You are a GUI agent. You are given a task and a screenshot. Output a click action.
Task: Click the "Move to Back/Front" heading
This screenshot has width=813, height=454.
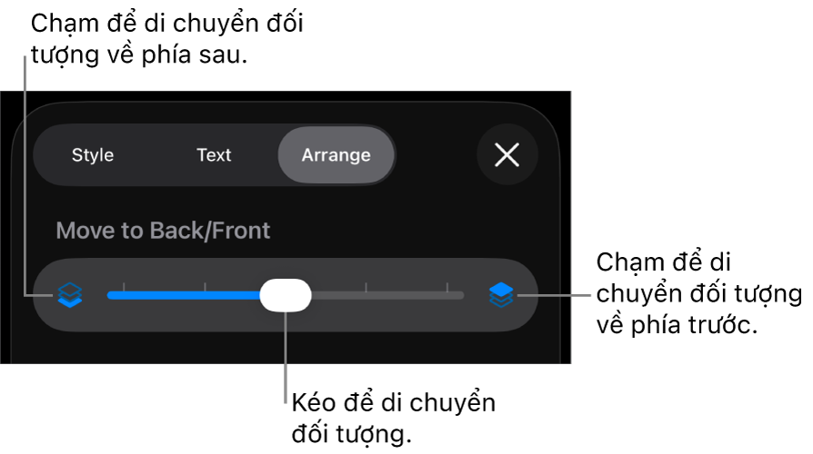163,231
